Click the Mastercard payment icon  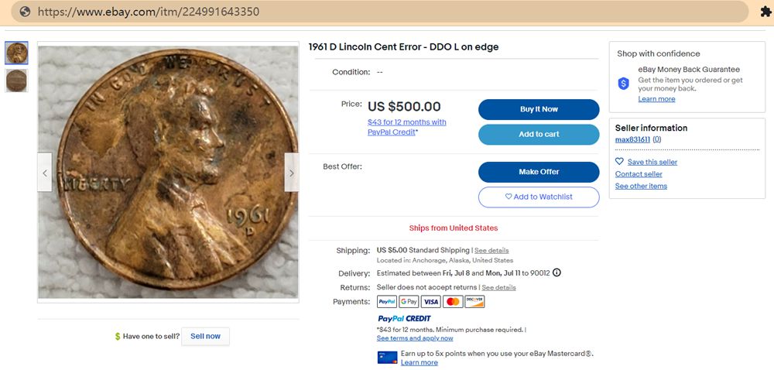click(453, 302)
